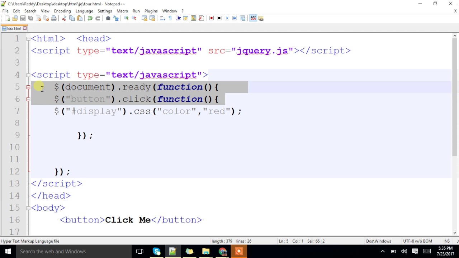Open the Function List toolbar icon
Screen dimensions: 459x258
point(201,18)
